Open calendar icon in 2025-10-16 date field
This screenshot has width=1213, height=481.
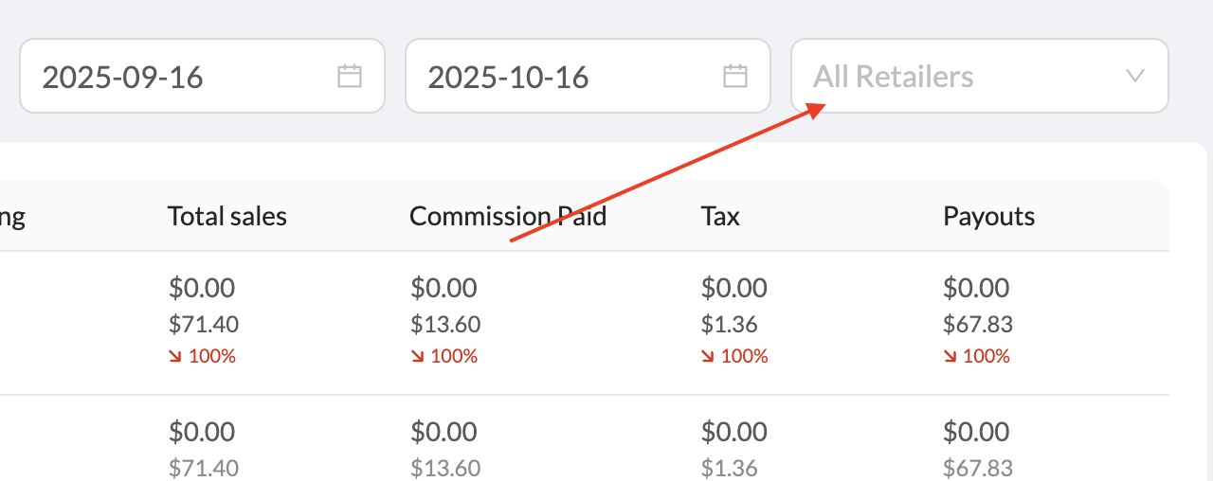point(735,77)
